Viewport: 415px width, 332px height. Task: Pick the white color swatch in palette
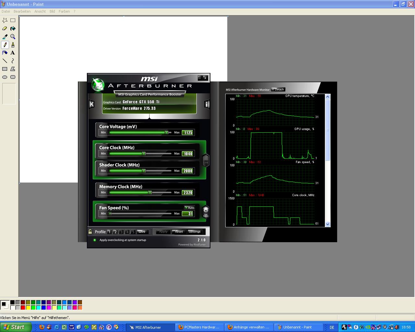pyautogui.click(x=13, y=307)
